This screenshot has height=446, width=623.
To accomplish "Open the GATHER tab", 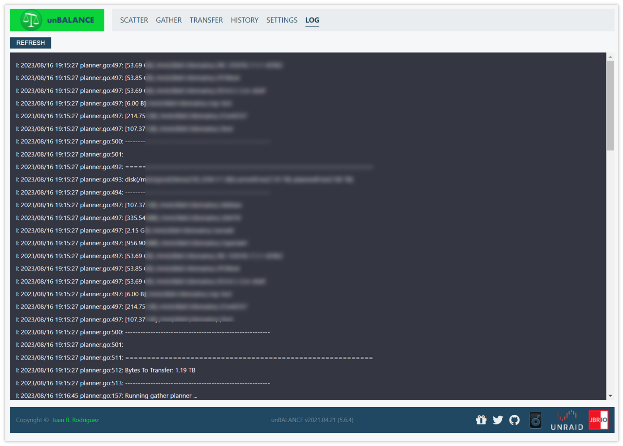I will tap(168, 20).
